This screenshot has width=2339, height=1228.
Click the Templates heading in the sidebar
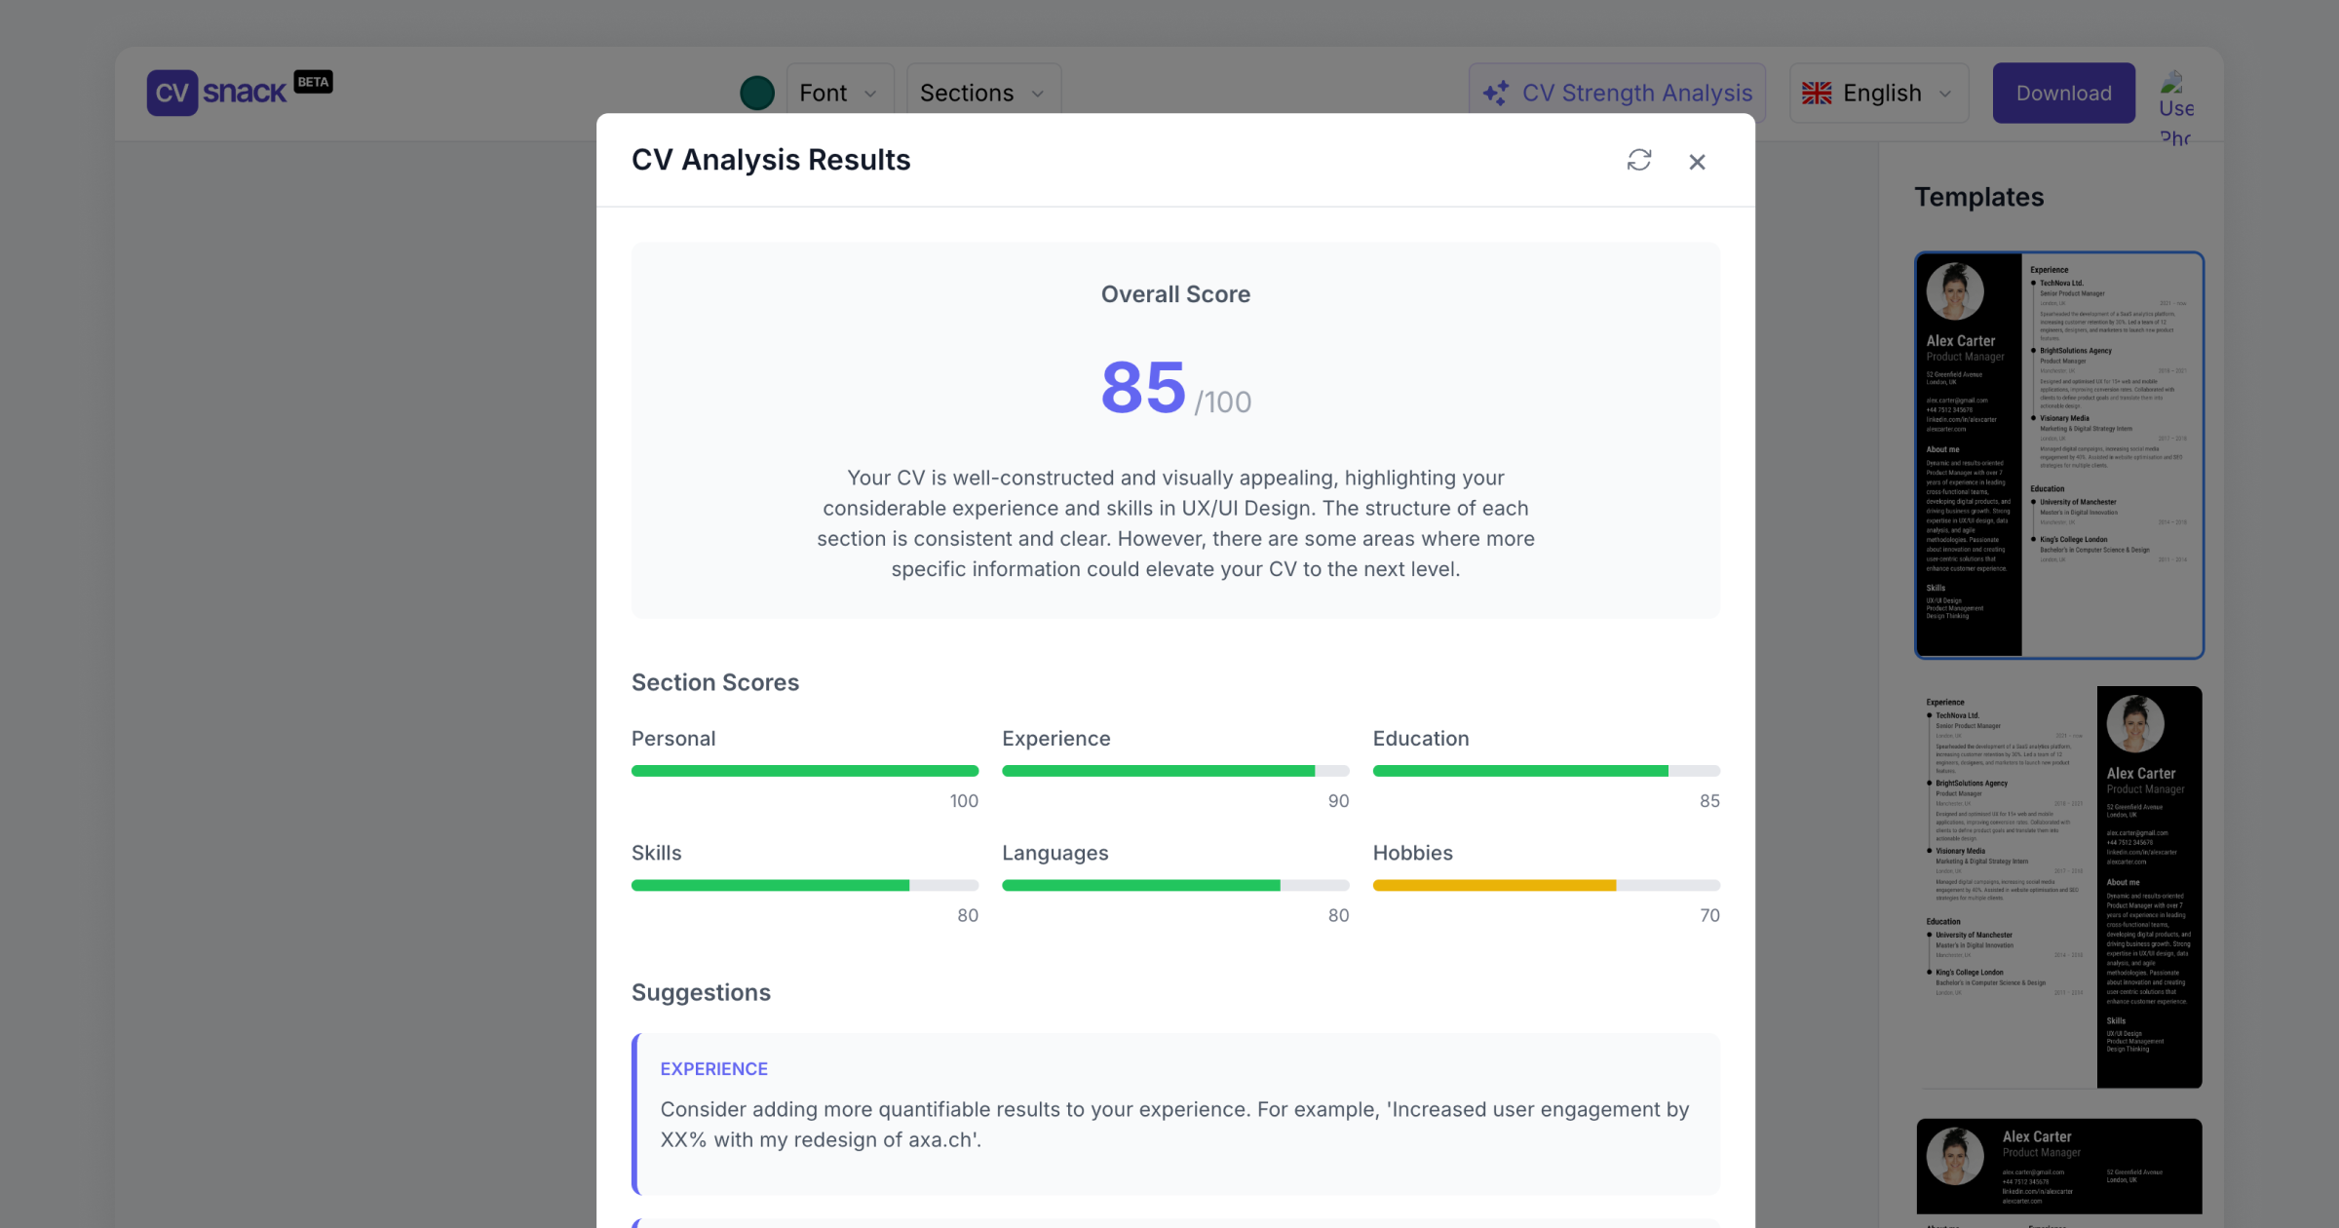[1978, 197]
